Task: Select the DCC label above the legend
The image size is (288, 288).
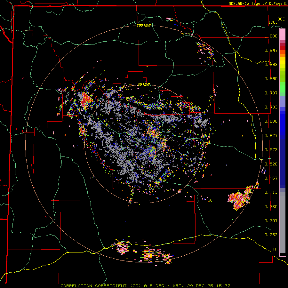Action: click(x=281, y=19)
